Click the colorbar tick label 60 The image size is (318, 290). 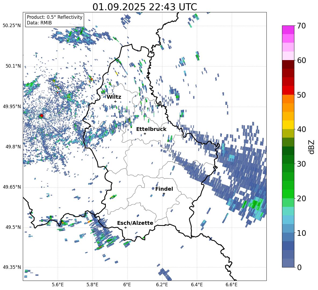point(301,60)
